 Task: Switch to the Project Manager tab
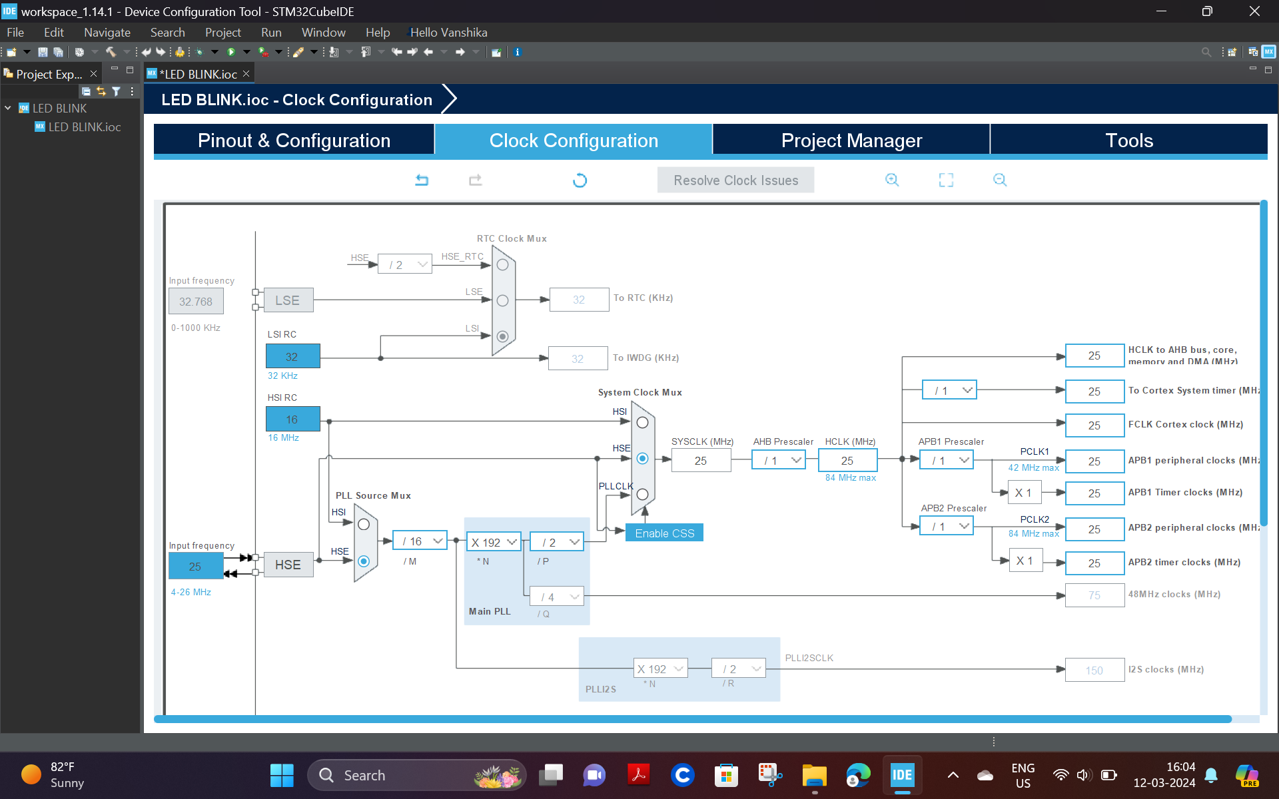point(851,140)
